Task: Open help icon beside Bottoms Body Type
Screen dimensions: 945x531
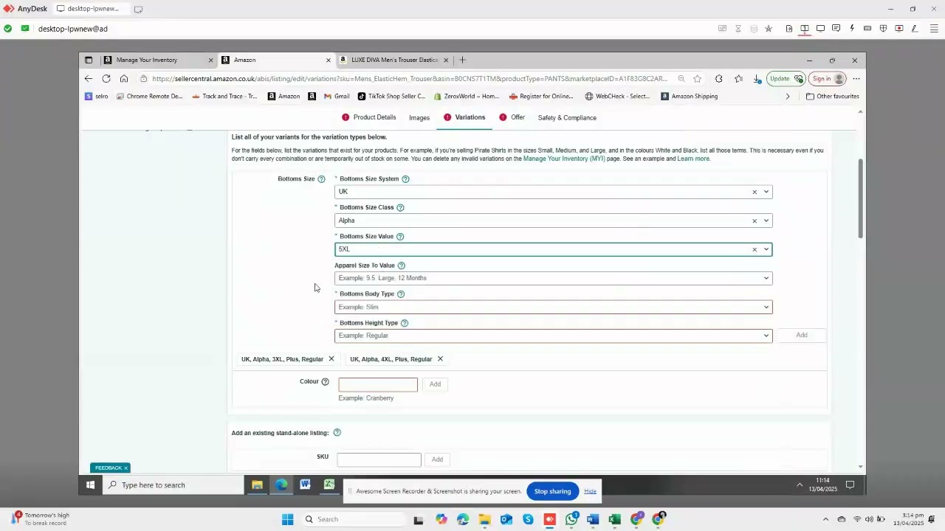Action: [x=401, y=294]
